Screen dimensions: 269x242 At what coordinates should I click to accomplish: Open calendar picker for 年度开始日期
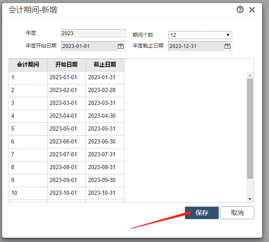(x=121, y=46)
